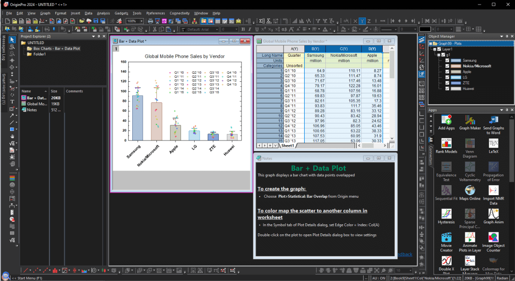Open the File menu
Screen dimensions: 515x281
tap(9, 13)
